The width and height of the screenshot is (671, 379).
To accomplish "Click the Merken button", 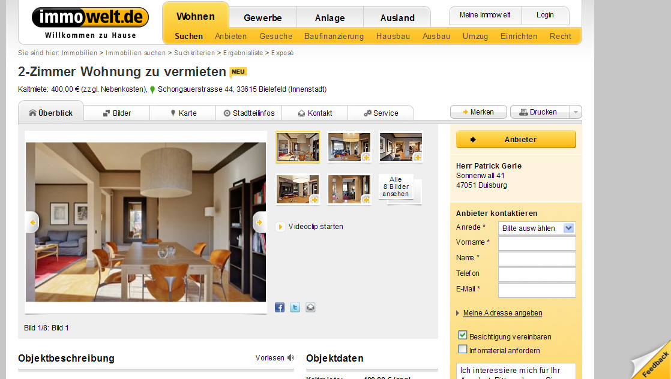I will pyautogui.click(x=478, y=112).
